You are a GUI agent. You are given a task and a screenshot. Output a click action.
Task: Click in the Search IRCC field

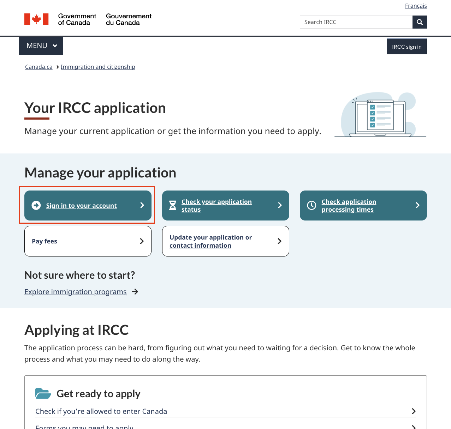pos(356,22)
